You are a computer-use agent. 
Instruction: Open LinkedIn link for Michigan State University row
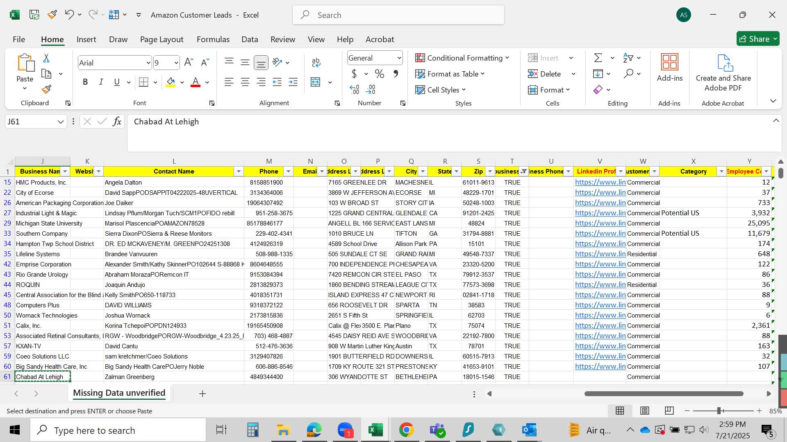coord(600,223)
